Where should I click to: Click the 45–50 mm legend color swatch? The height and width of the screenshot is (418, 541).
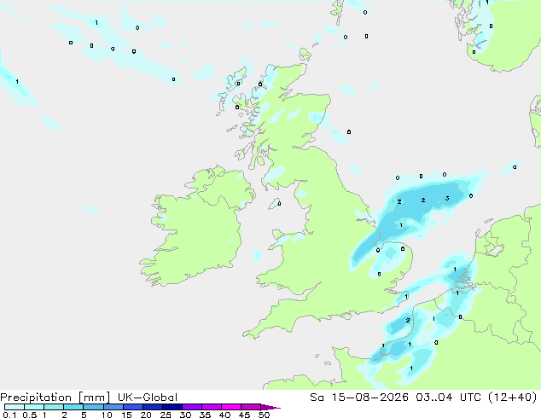(x=251, y=407)
